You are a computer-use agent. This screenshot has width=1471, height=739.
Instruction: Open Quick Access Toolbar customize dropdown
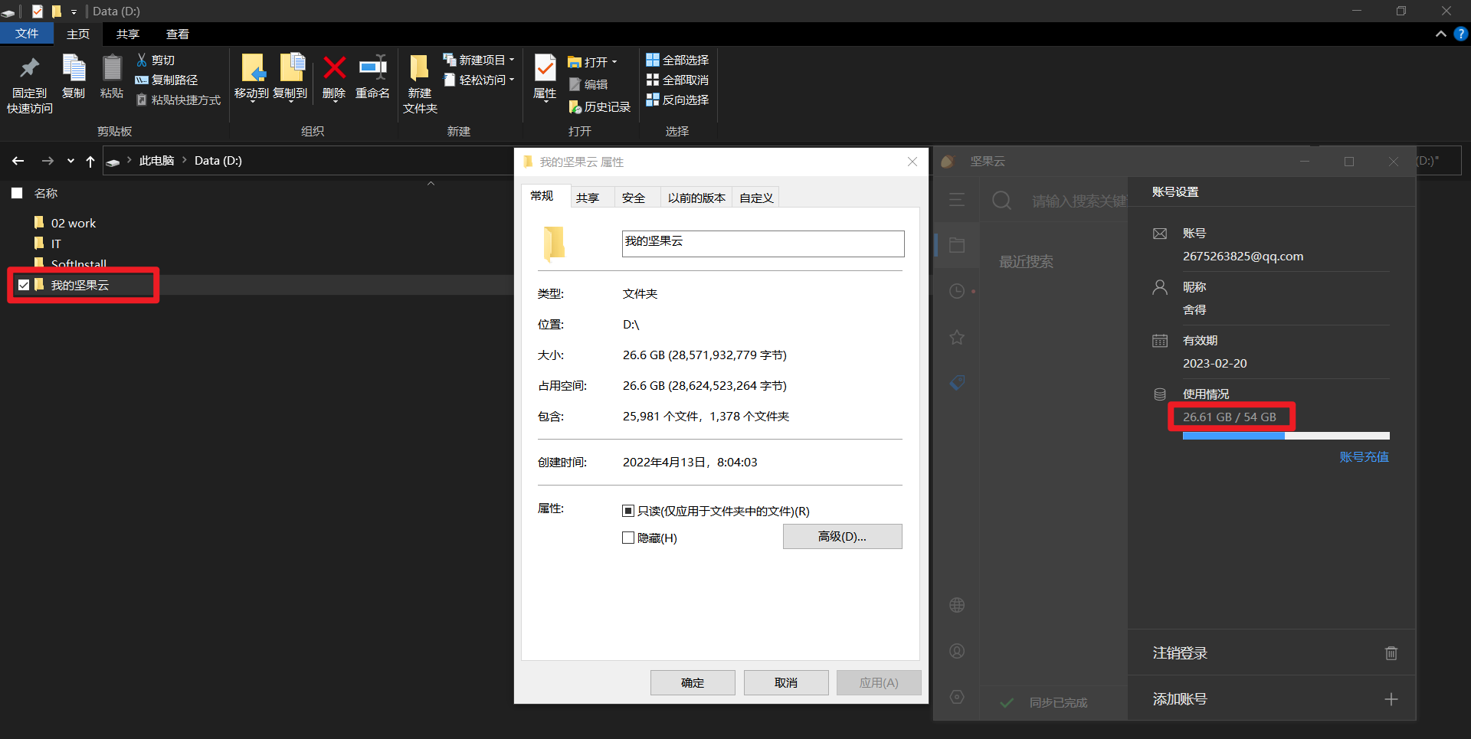tap(74, 11)
